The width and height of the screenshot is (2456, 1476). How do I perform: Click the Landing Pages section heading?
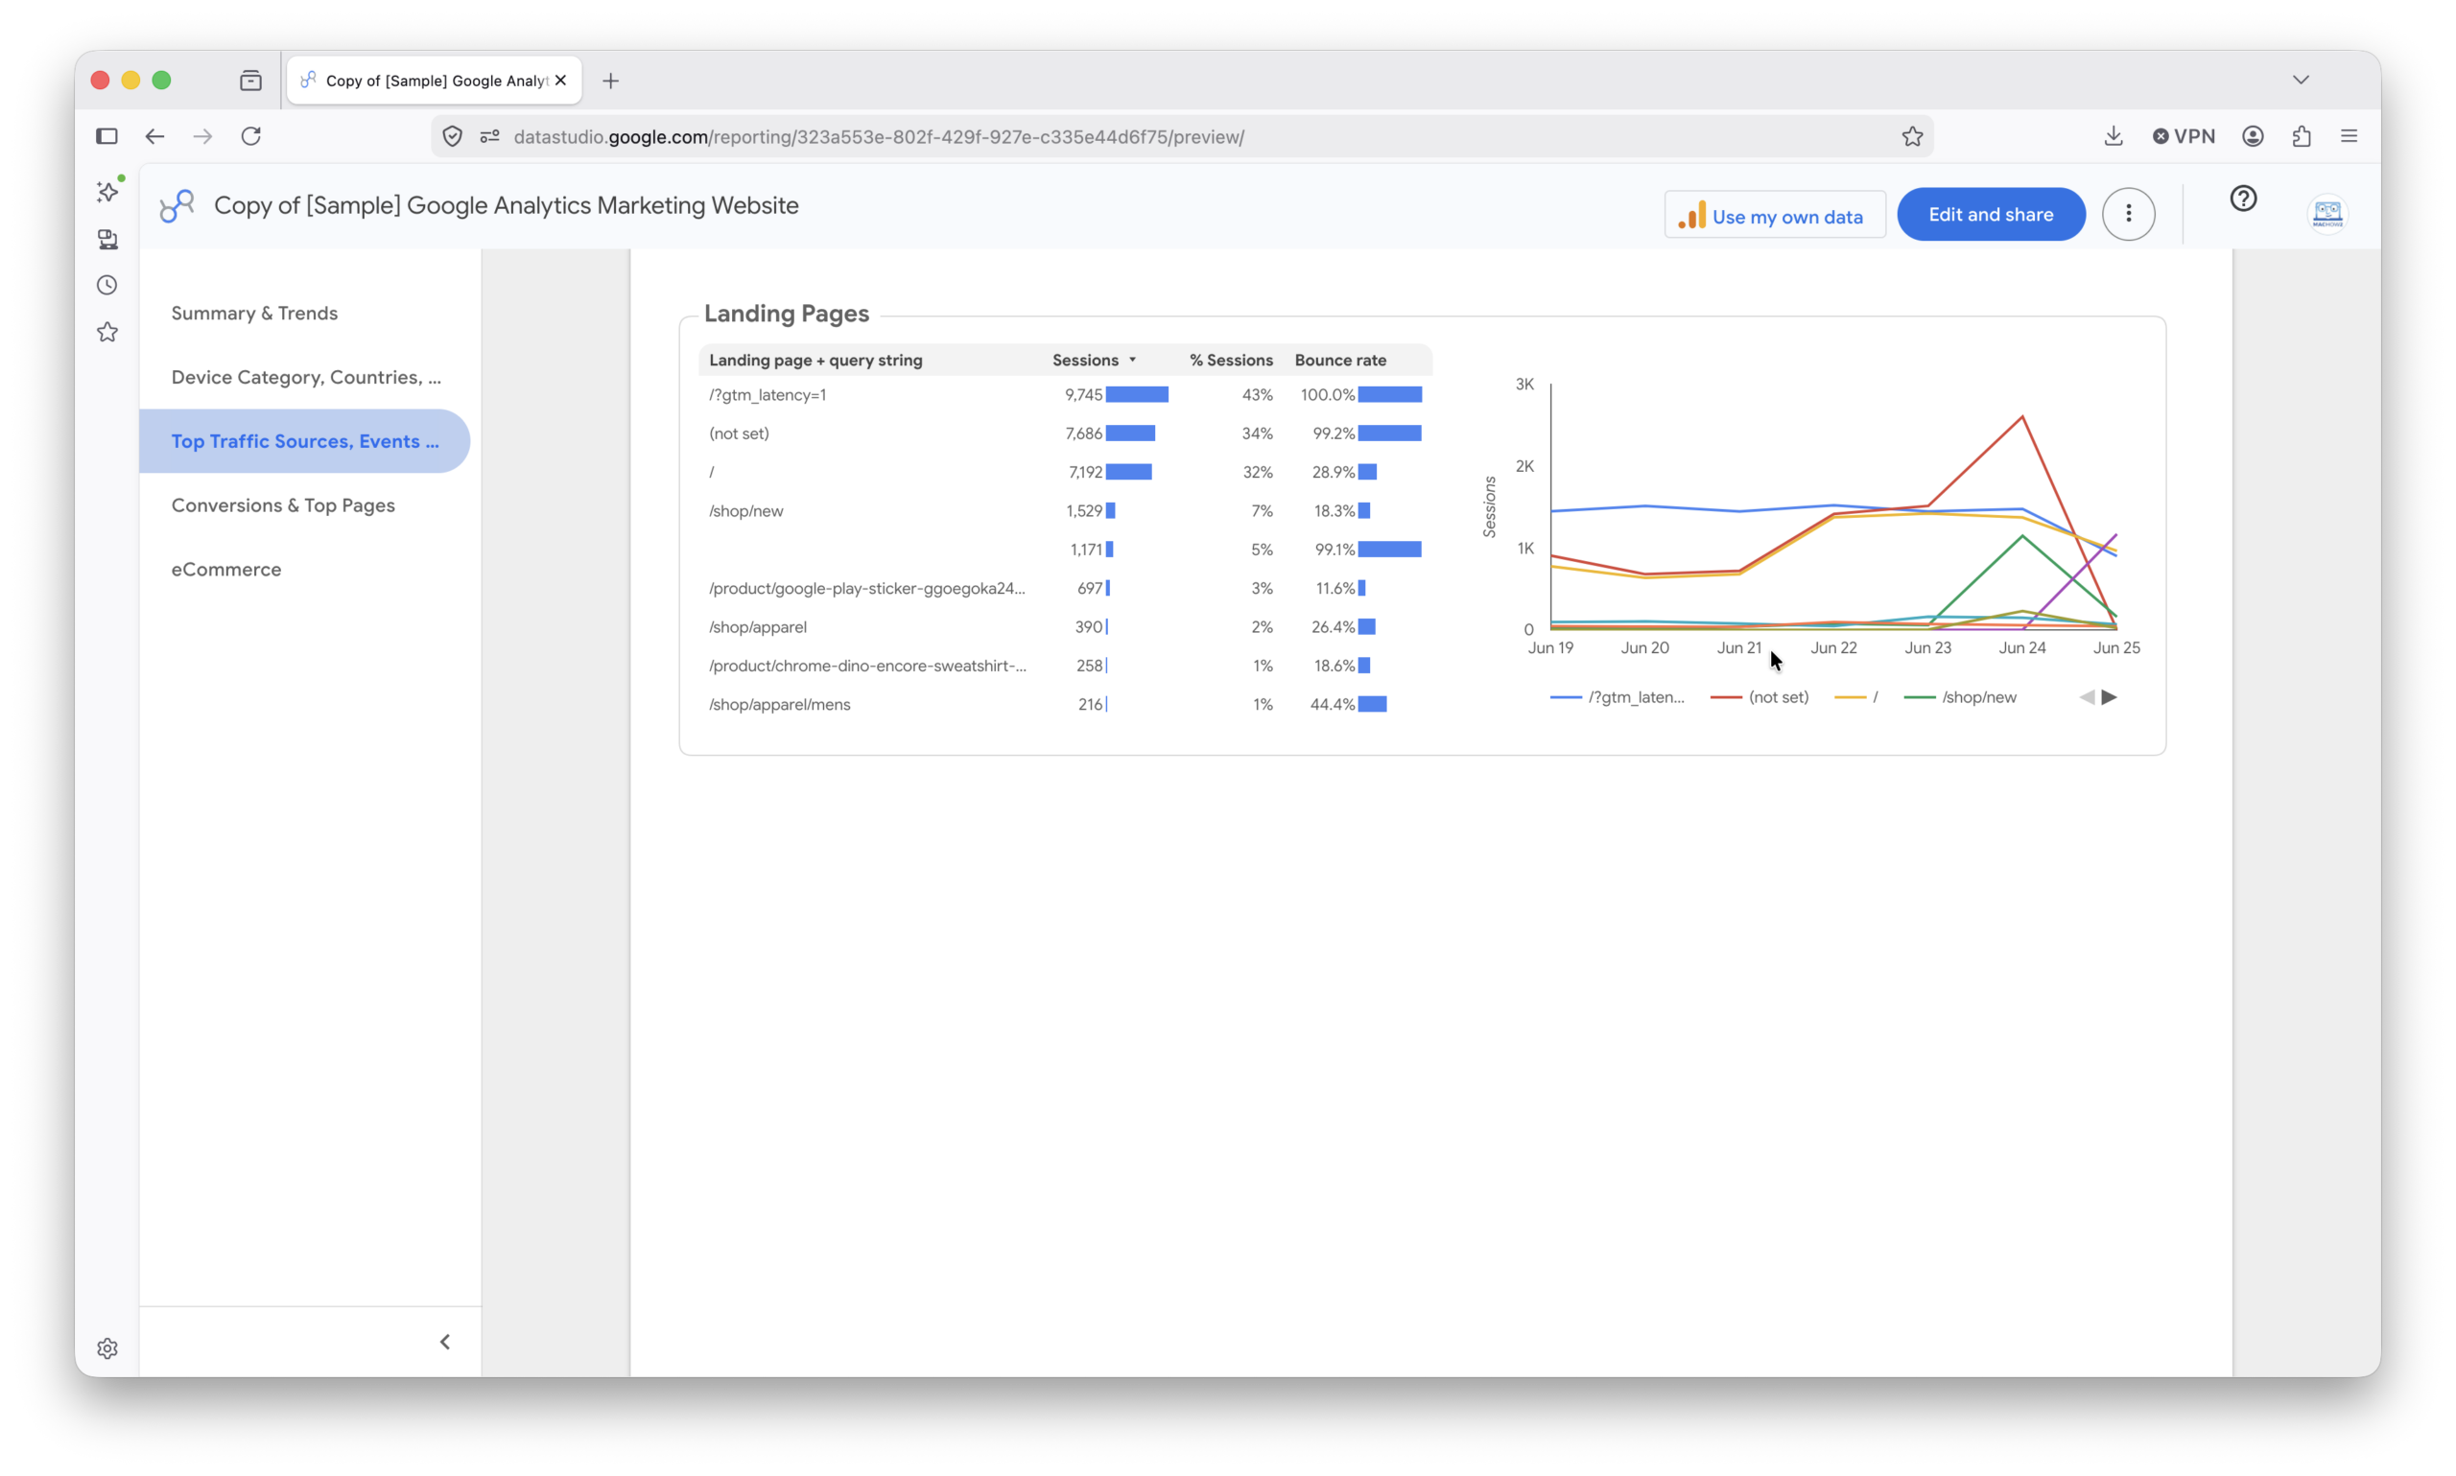[786, 315]
